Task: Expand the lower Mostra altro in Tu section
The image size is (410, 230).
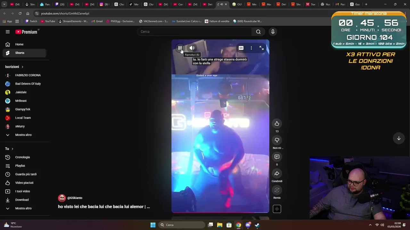Action: pyautogui.click(x=24, y=208)
